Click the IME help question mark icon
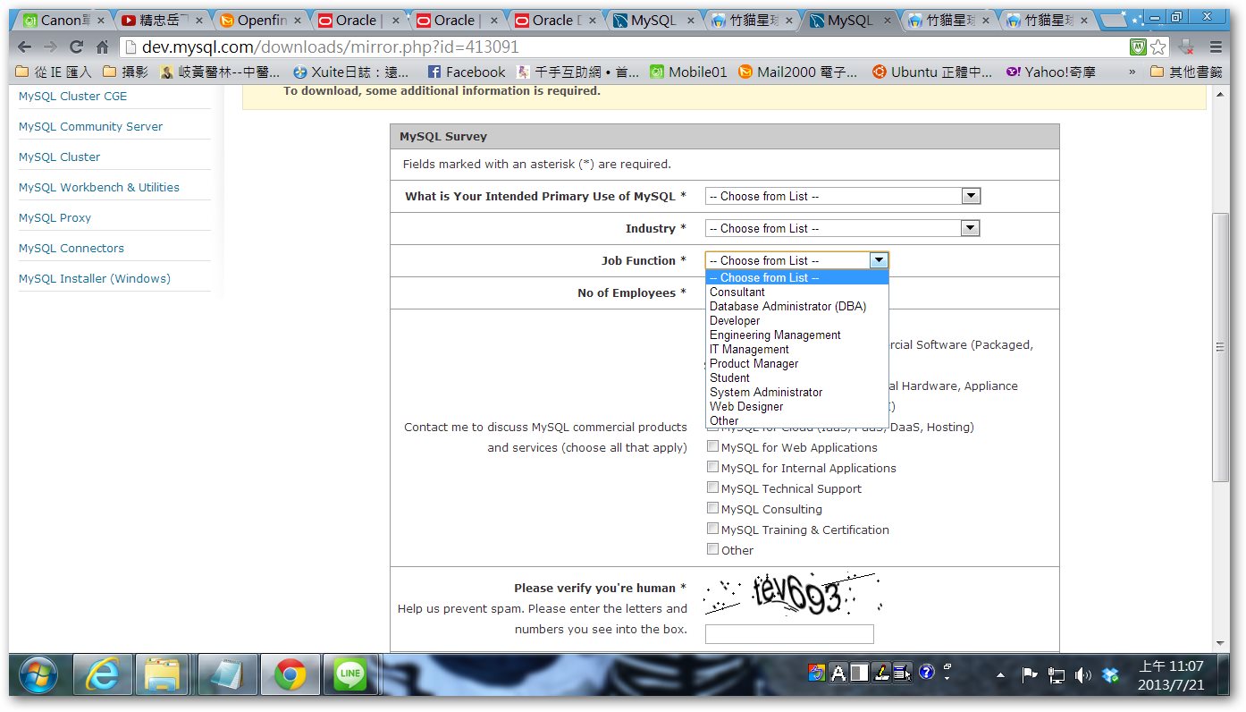Viewport: 1246px width, 712px height. point(926,672)
